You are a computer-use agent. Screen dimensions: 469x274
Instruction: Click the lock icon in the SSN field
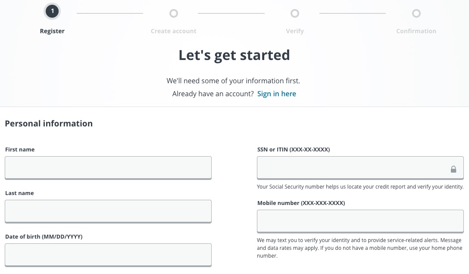coord(453,169)
